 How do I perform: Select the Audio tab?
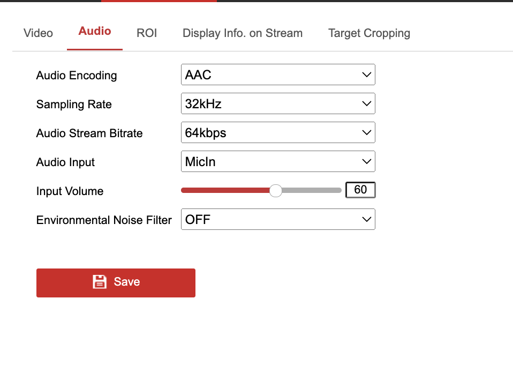coord(95,31)
